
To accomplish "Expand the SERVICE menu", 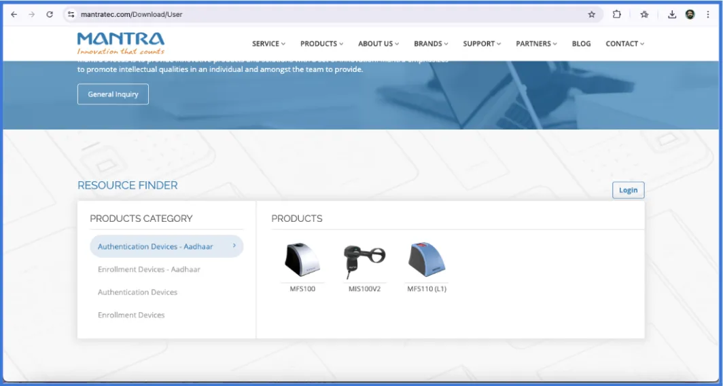I will pyautogui.click(x=268, y=43).
